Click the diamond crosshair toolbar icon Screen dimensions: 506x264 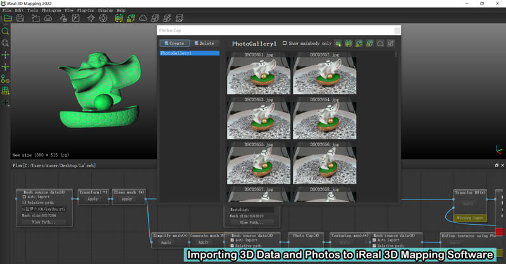point(91,18)
